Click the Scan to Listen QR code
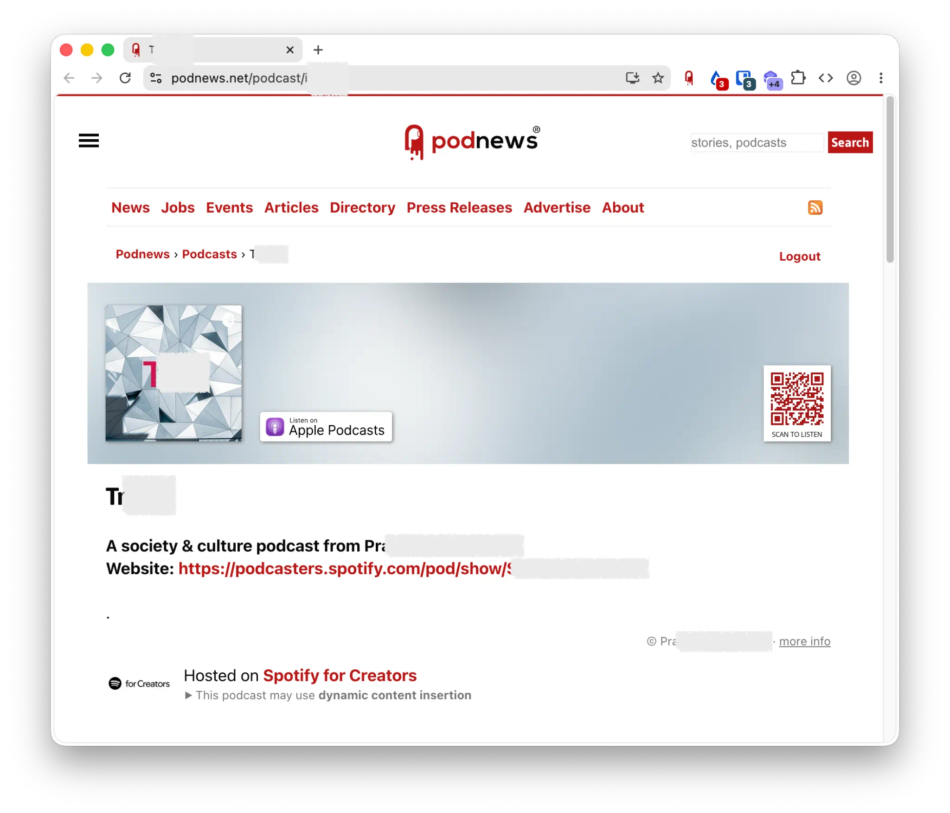Viewport: 950px width, 813px height. point(797,403)
